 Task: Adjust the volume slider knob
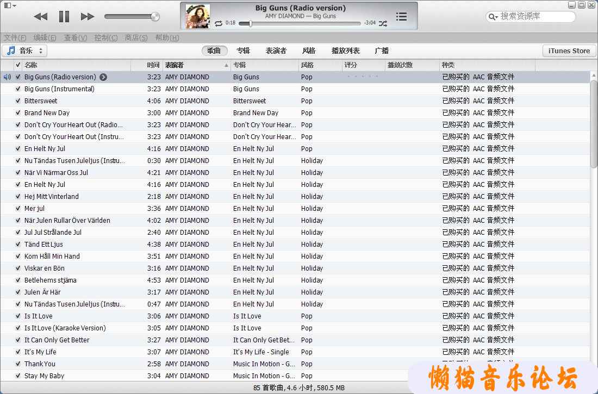pyautogui.click(x=155, y=16)
